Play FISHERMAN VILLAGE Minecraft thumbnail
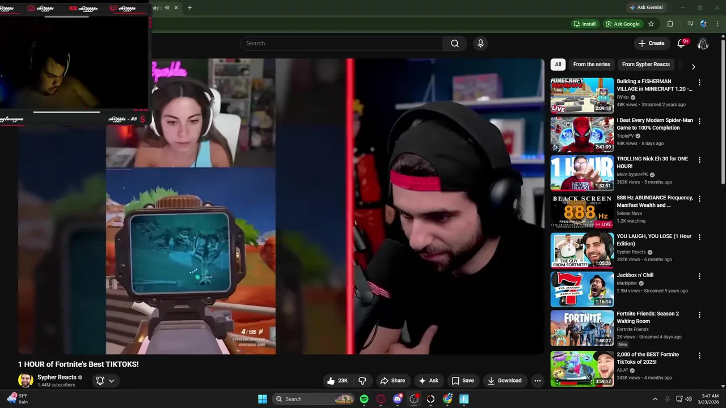Image resolution: width=726 pixels, height=408 pixels. click(x=582, y=95)
